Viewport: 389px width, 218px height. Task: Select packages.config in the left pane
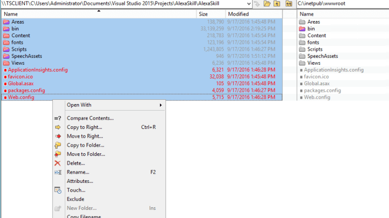26,91
